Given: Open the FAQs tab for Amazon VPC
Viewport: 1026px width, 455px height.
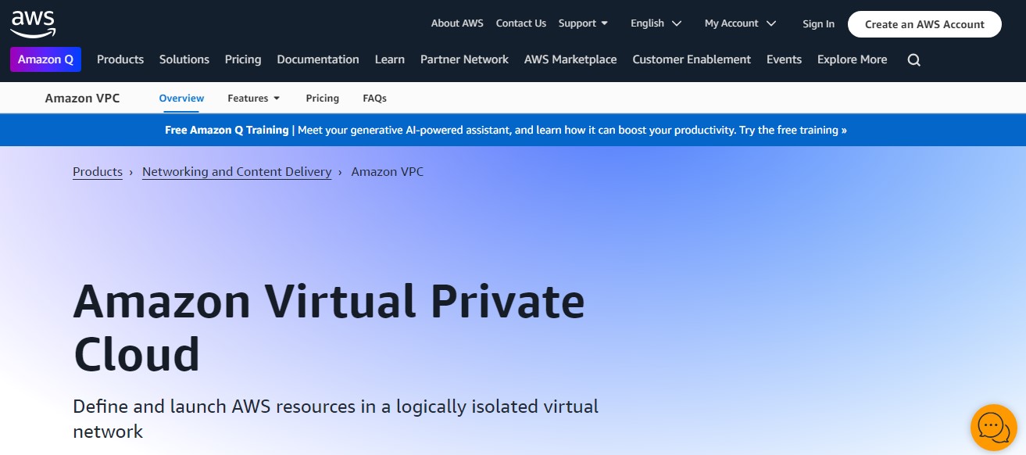Looking at the screenshot, I should click(374, 98).
